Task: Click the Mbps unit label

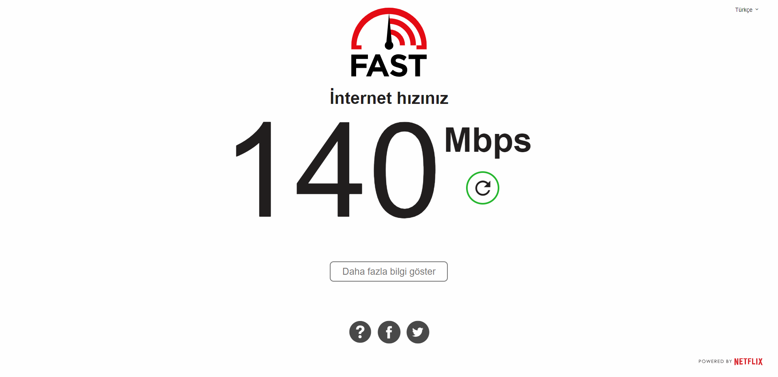Action: 488,142
